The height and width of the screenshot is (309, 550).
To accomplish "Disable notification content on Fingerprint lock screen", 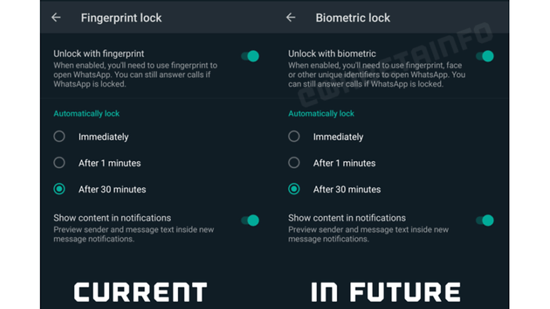I will (x=250, y=221).
